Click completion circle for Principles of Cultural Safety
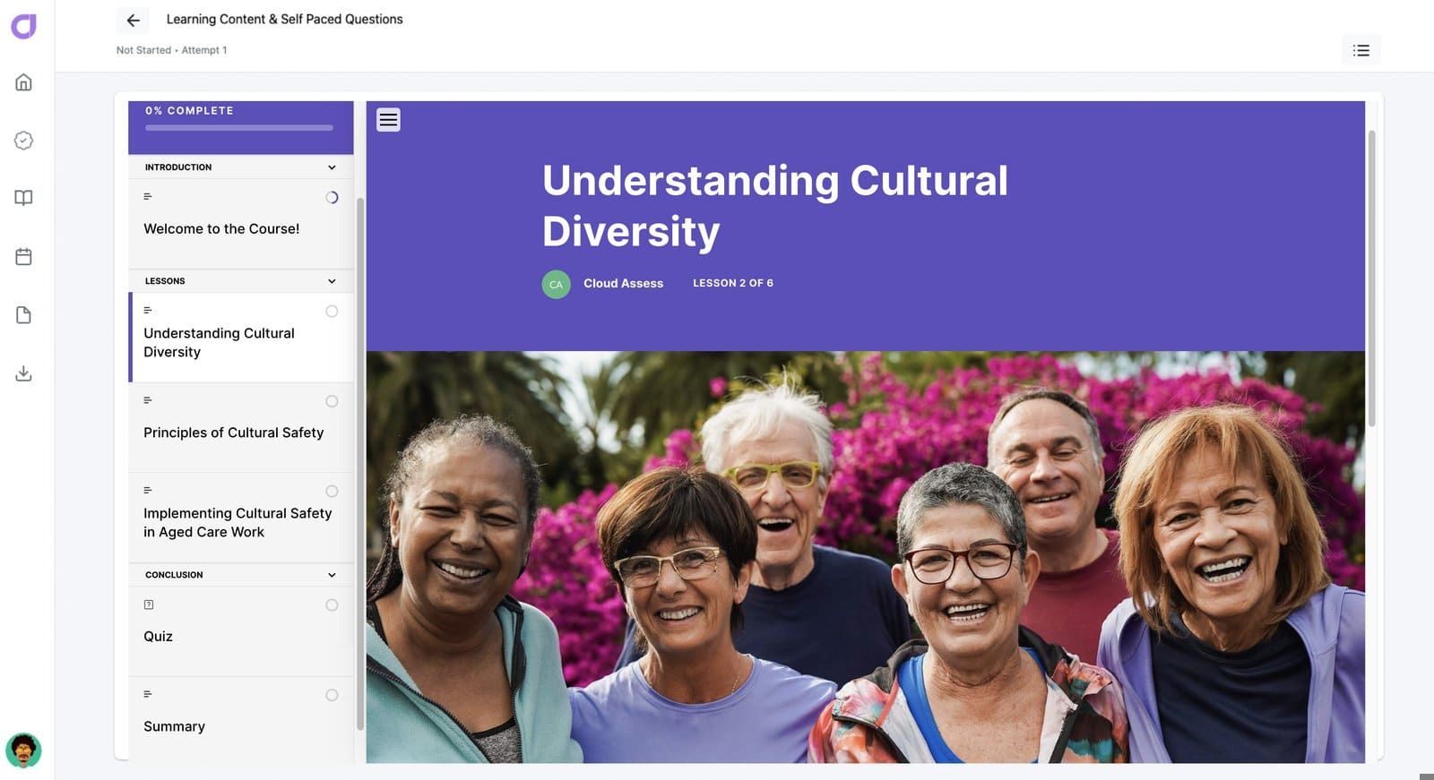This screenshot has width=1434, height=780. tap(332, 401)
